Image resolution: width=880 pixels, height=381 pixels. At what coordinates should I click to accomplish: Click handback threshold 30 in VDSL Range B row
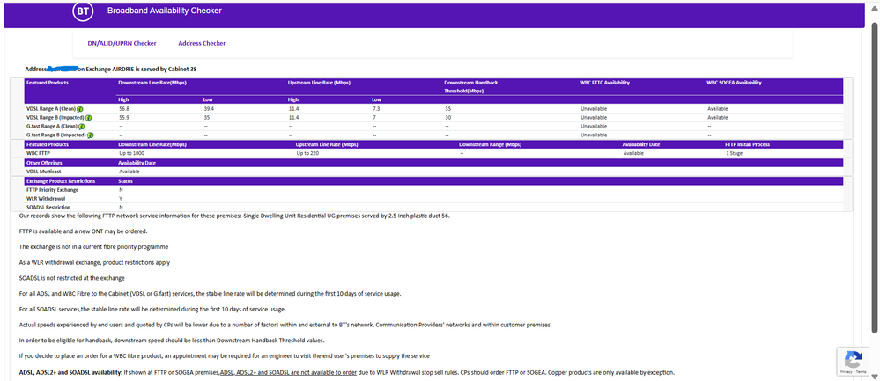[447, 118]
